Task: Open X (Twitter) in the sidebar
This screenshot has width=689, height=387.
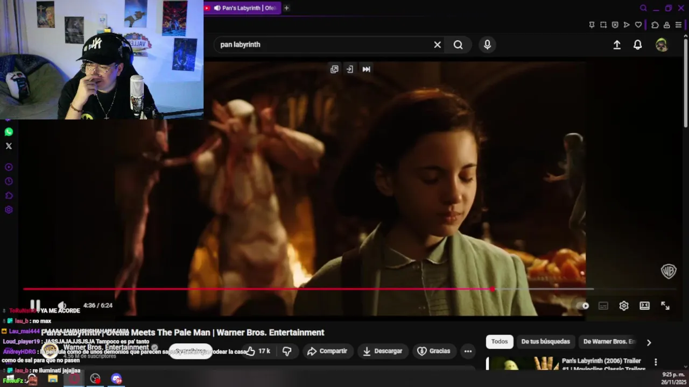Action: [9, 146]
